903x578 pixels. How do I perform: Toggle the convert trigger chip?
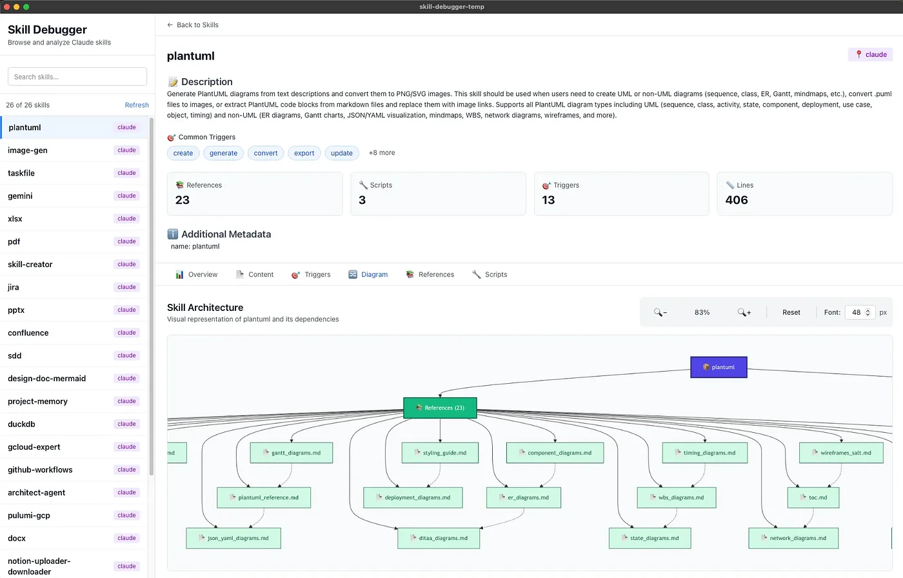point(265,154)
